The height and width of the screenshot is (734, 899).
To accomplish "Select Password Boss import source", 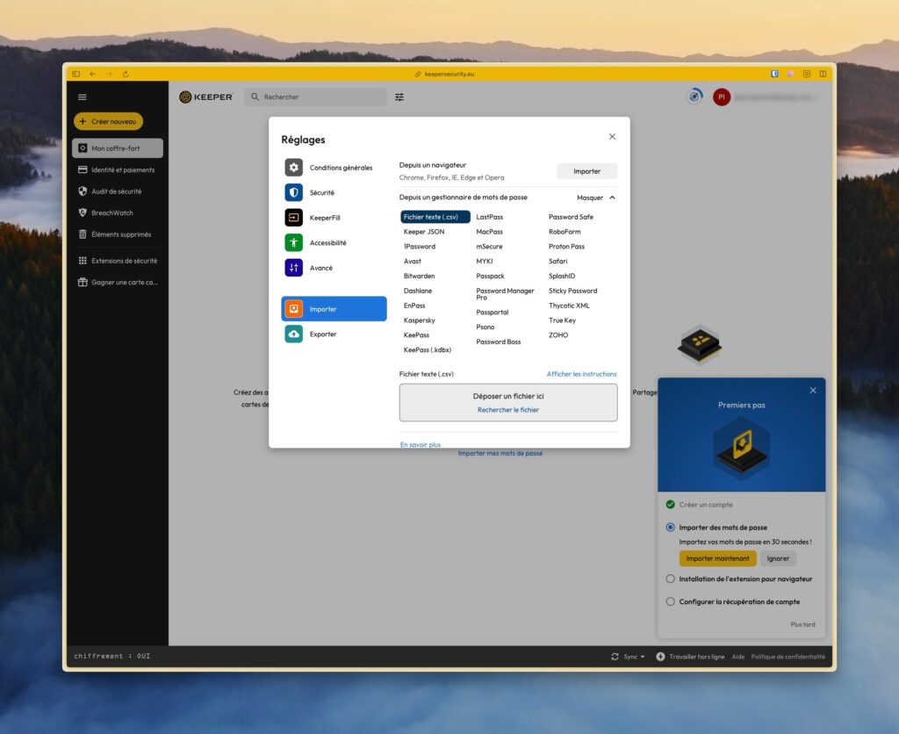I will click(x=499, y=342).
